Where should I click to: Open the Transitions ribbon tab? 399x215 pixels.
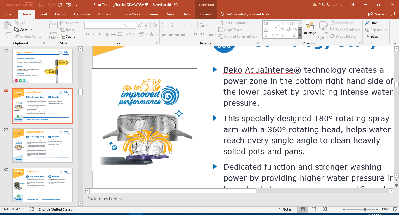coord(82,14)
